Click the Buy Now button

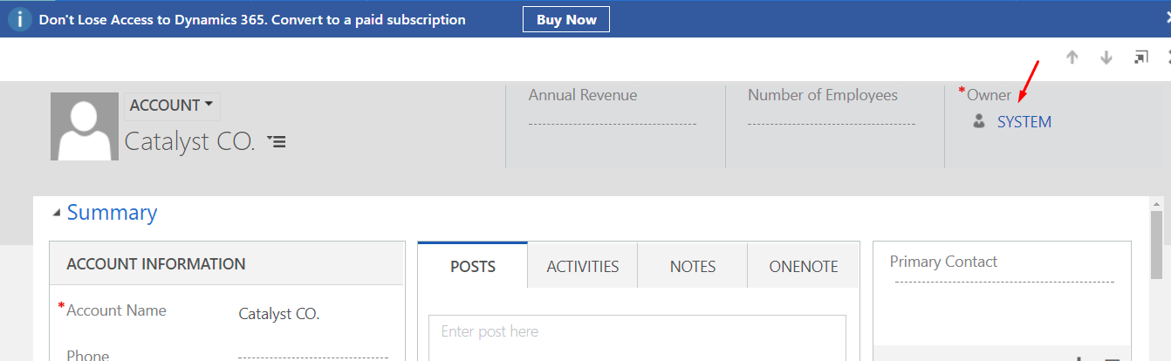pyautogui.click(x=566, y=19)
